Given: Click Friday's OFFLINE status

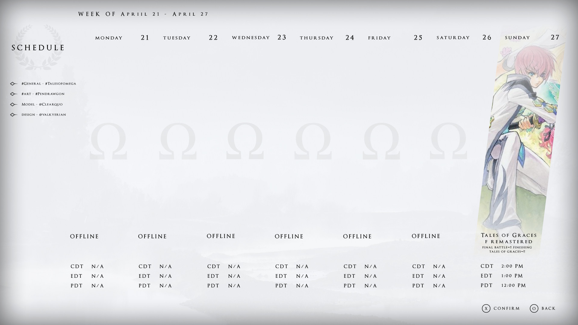Looking at the screenshot, I should click(358, 237).
